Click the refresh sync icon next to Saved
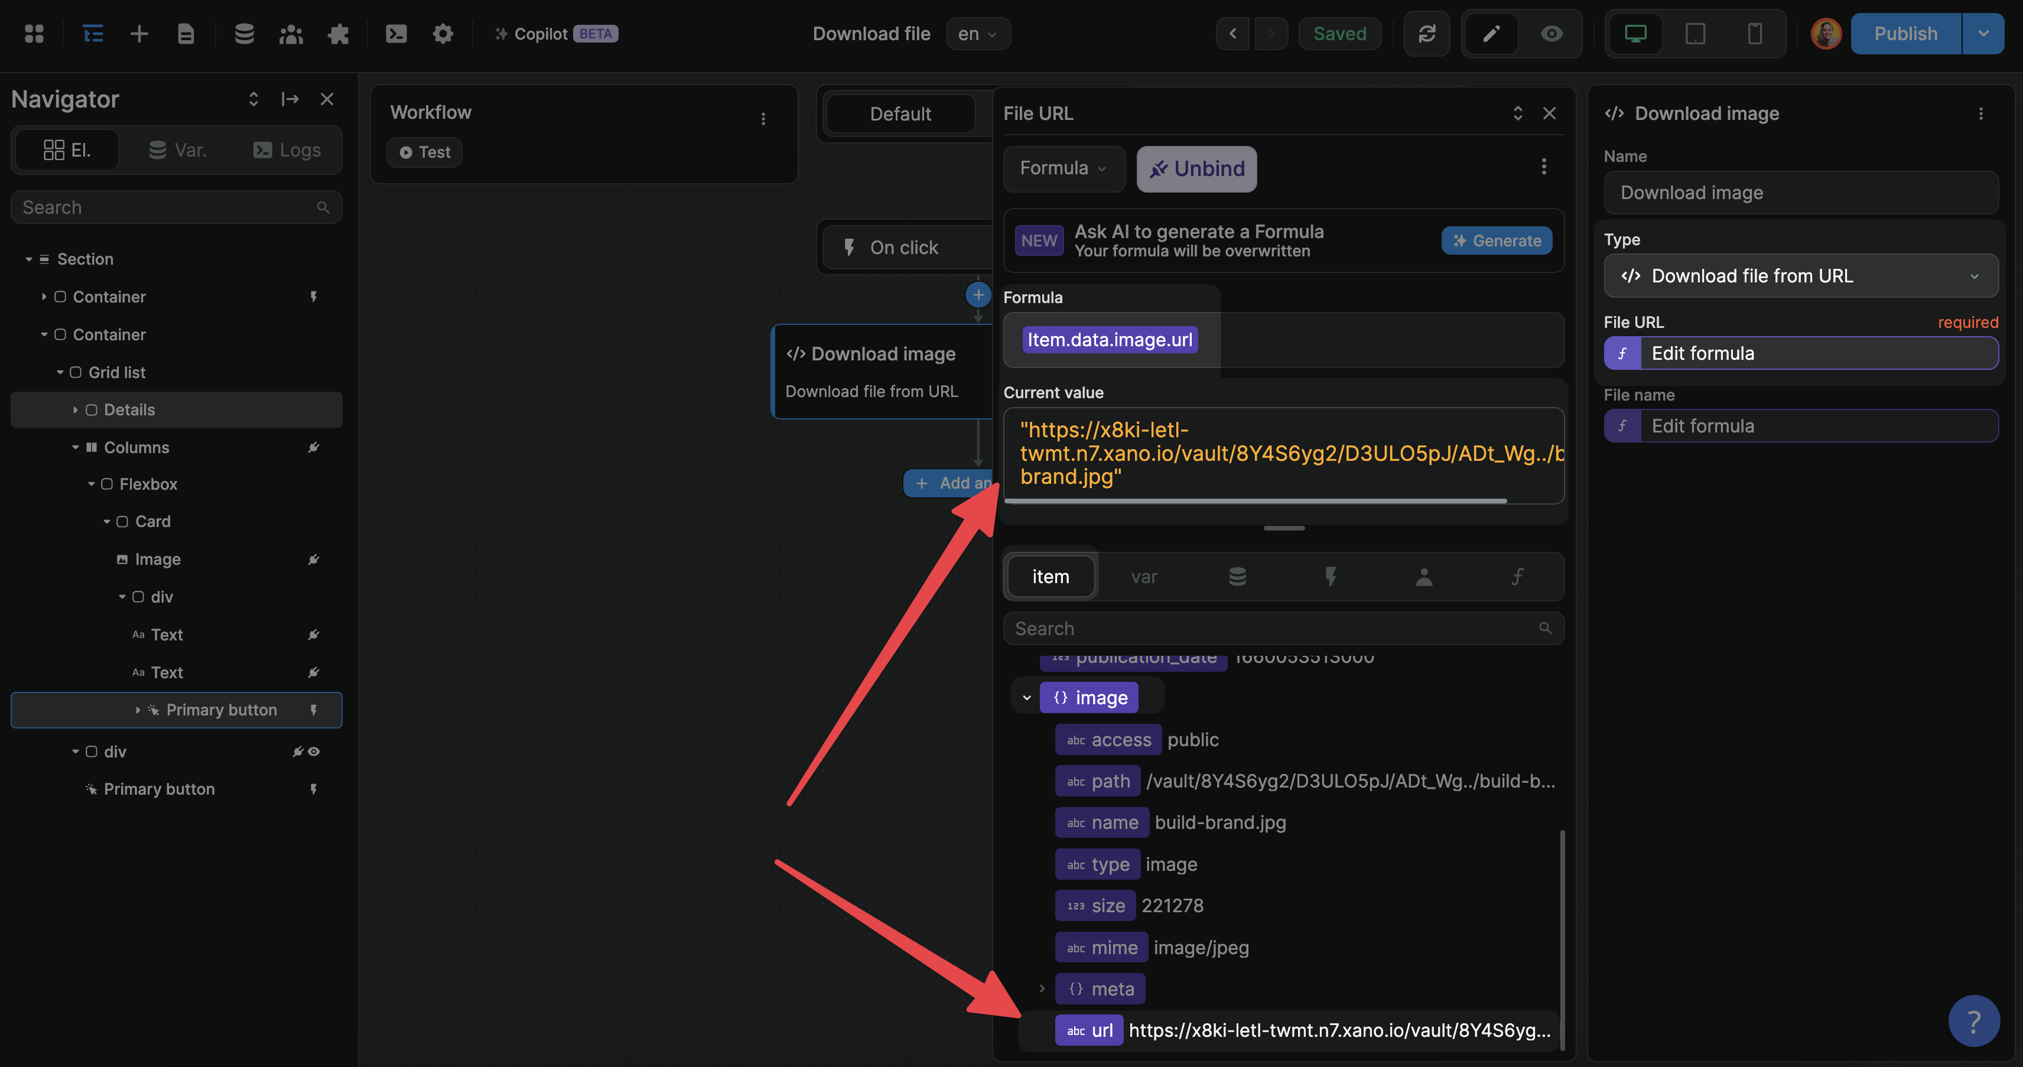 [1427, 34]
